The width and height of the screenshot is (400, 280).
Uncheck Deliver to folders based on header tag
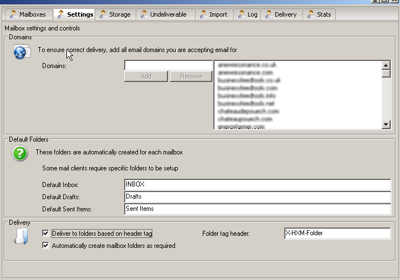[45, 234]
